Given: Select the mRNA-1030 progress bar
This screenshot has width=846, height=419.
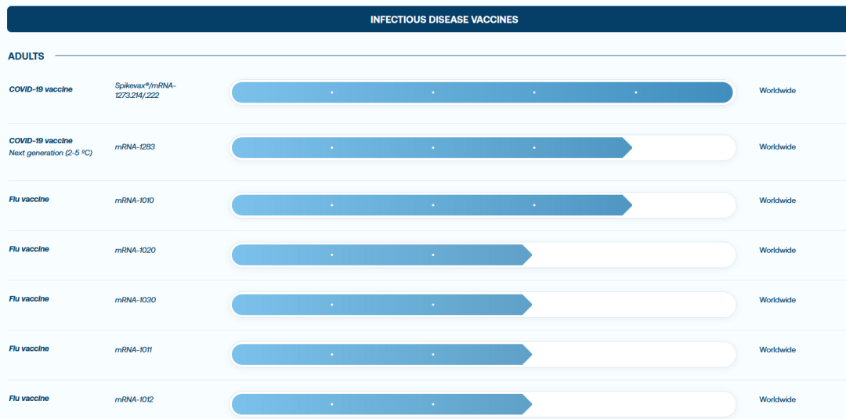Looking at the screenshot, I should click(x=381, y=305).
